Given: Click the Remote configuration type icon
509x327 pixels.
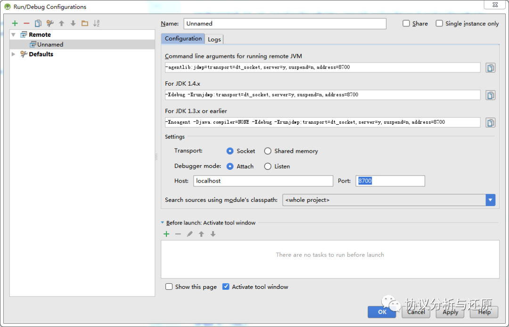Looking at the screenshot, I should point(24,35).
